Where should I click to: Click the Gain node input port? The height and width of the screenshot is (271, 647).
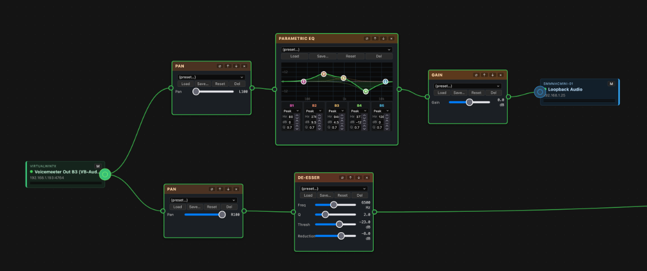[428, 98]
